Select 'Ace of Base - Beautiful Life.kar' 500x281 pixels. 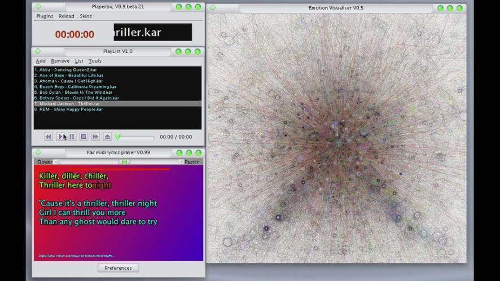tap(118, 76)
